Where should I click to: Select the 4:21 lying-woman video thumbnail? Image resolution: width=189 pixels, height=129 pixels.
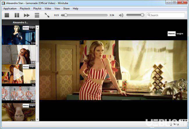pyautogui.click(x=19, y=112)
